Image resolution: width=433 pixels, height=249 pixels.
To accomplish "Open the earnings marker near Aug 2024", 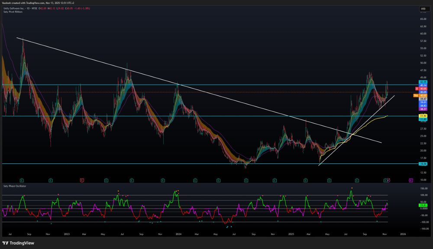I will point(246,180).
